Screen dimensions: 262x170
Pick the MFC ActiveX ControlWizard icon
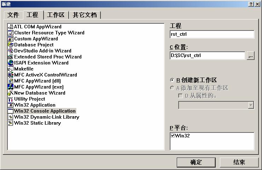[11, 75]
